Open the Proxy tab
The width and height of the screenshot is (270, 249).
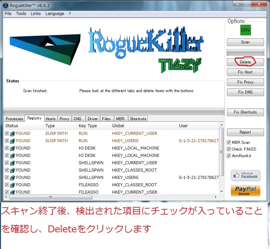[64, 119]
